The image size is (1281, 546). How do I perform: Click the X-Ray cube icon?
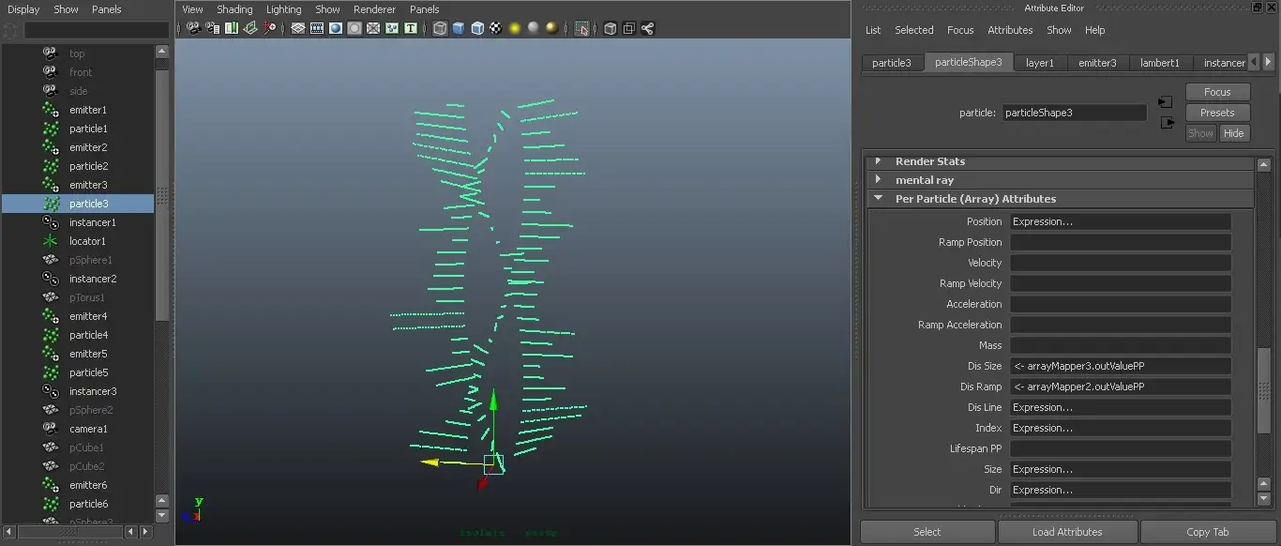[x=610, y=28]
